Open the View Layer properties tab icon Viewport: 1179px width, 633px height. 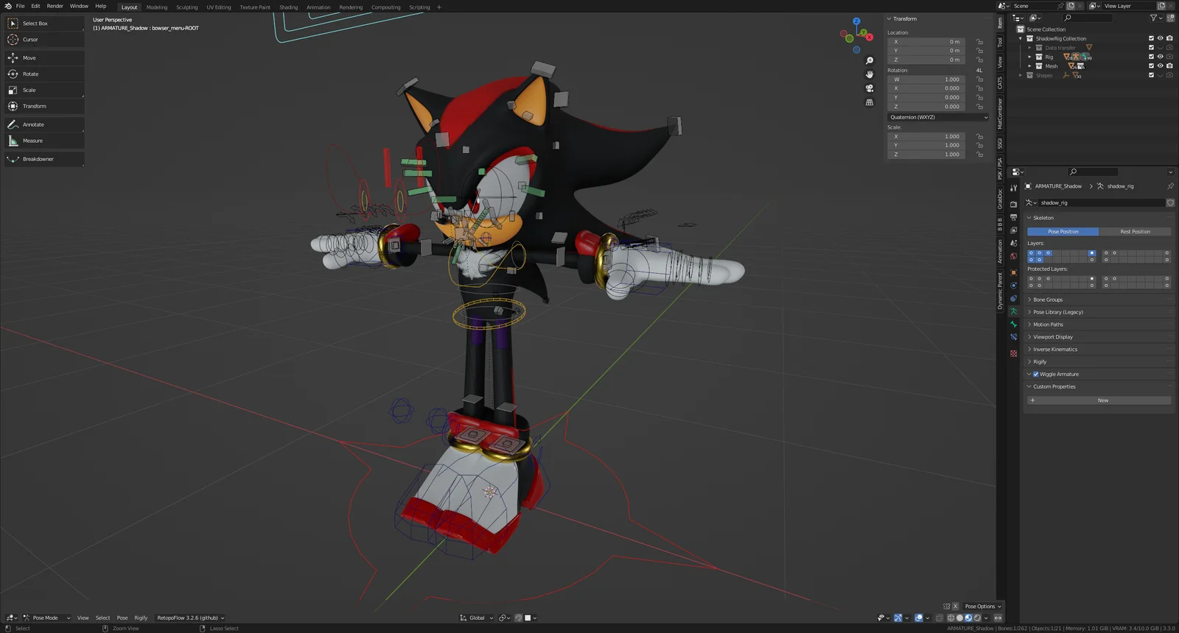point(1013,230)
